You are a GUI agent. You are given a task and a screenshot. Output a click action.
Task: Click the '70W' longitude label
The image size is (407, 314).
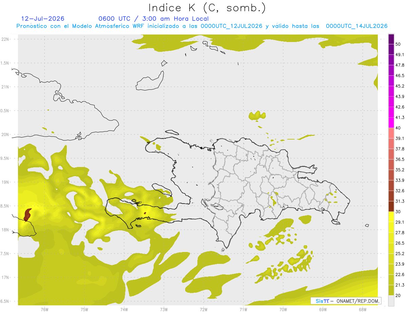tap(283, 309)
